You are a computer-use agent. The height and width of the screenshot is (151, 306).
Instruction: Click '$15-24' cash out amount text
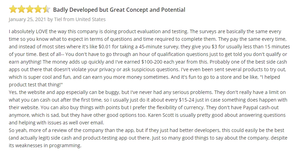click(x=186, y=100)
